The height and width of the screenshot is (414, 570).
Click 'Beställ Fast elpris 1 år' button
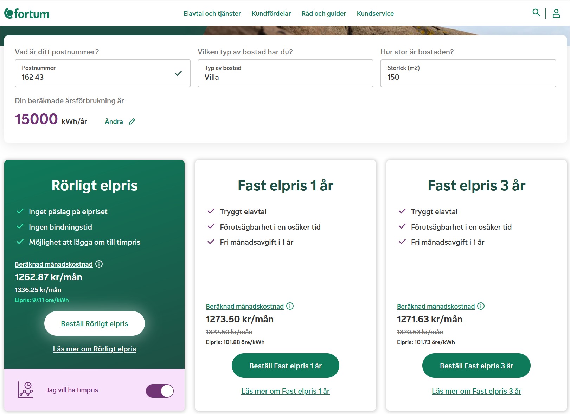point(285,366)
